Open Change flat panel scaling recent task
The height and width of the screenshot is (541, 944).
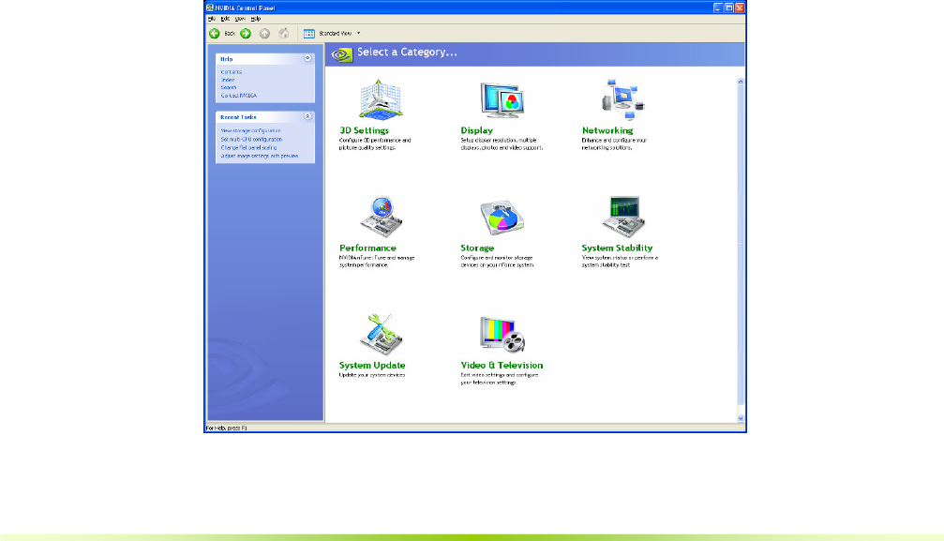(248, 147)
